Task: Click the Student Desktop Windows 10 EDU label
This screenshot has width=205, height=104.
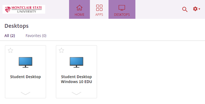Action: click(76, 79)
